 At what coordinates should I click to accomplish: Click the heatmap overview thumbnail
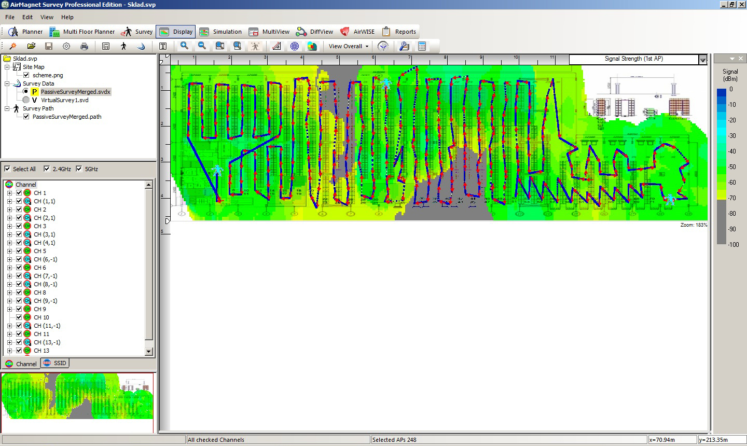click(x=78, y=402)
